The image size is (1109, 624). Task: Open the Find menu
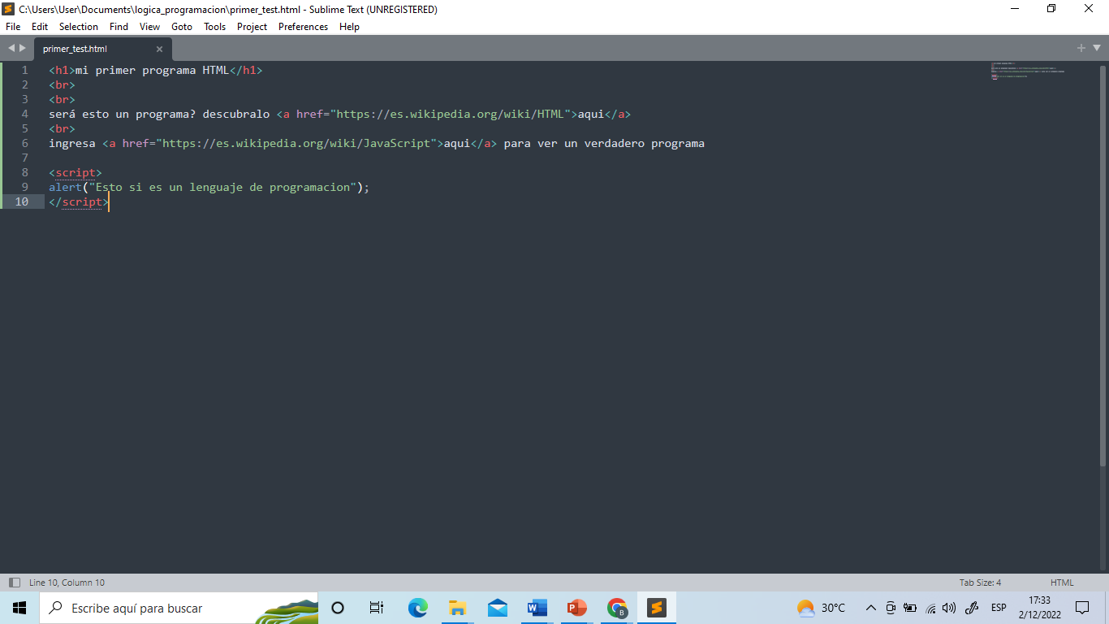coord(119,27)
